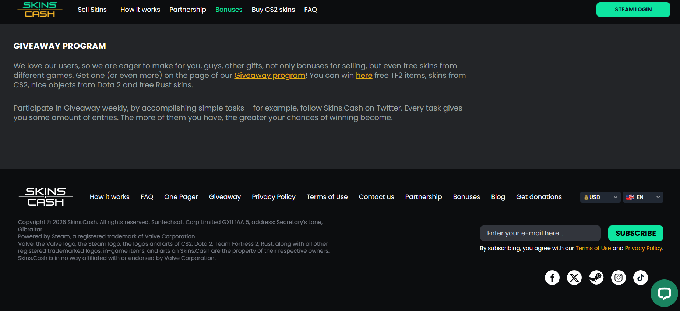Expand the EN language dropdown
Viewport: 680px width, 311px height.
tap(643, 197)
